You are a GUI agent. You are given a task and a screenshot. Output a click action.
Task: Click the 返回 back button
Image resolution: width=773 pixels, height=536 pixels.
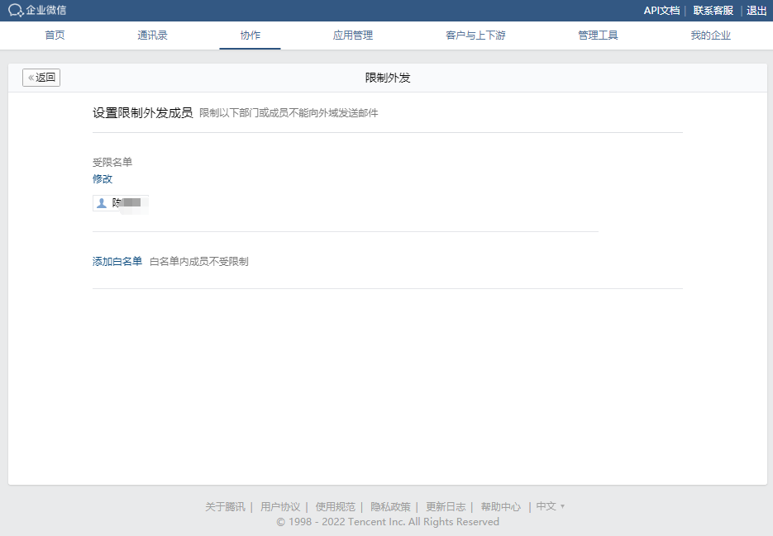click(41, 78)
